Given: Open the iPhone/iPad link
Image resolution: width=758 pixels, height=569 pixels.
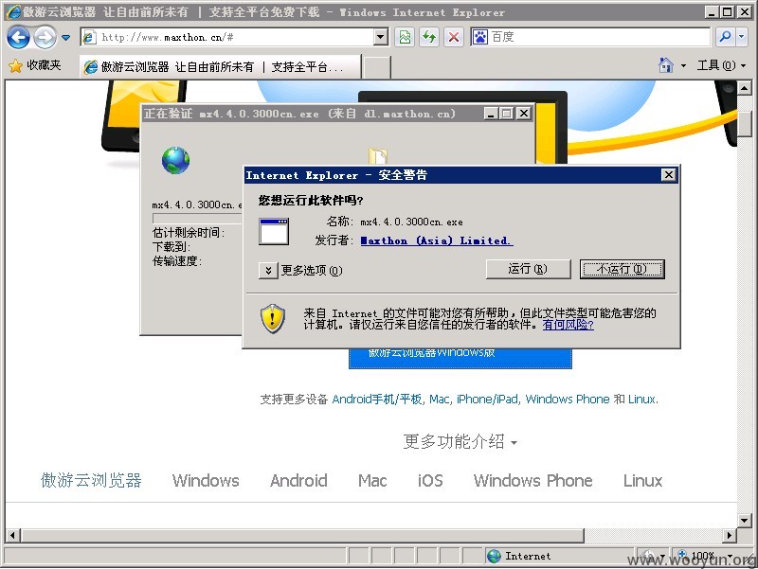Looking at the screenshot, I should point(487,400).
